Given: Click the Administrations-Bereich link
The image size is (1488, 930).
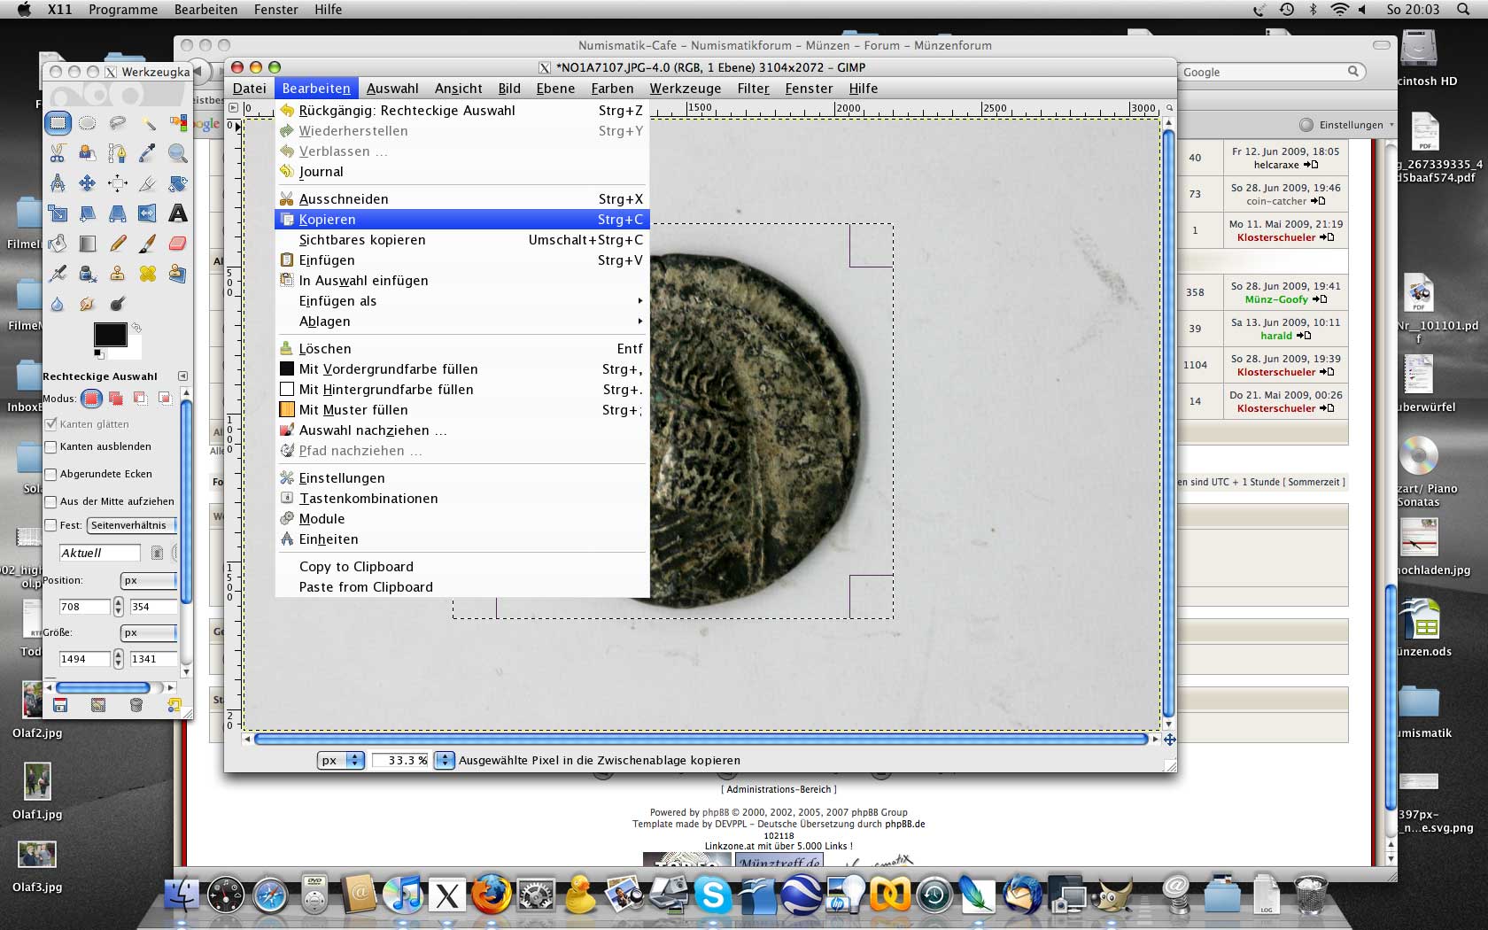Looking at the screenshot, I should 779,789.
